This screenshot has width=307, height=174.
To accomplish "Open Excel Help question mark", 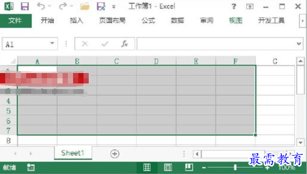I will pyautogui.click(x=233, y=7).
